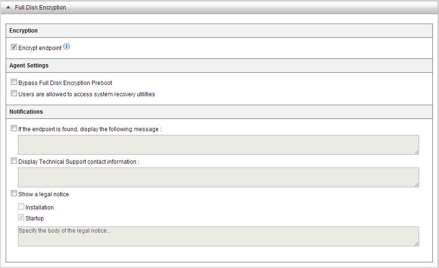Viewport: 439px width, 268px height.
Task: Allow users to access system recovery utilities
Action: (14, 93)
